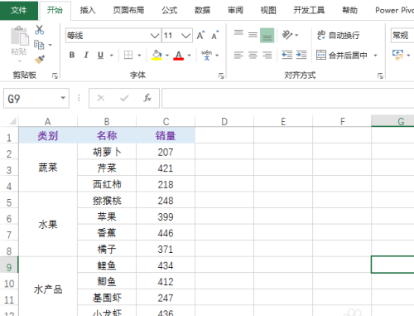Switch to 审阅 tab
This screenshot has height=316, width=414.
[235, 10]
